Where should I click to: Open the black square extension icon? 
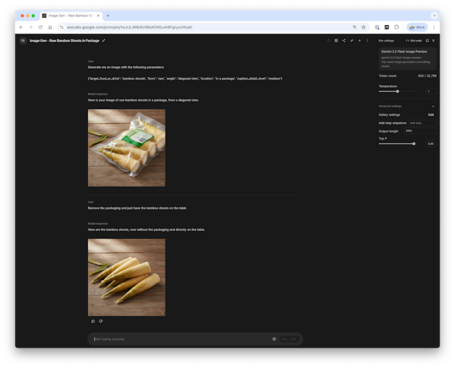point(387,27)
